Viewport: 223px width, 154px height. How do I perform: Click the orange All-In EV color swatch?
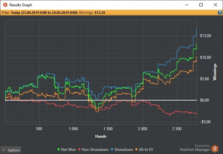[x=136, y=149]
